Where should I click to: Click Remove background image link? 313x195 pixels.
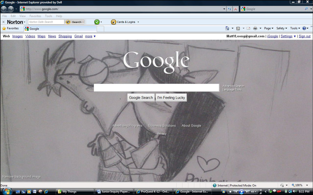[21, 177]
